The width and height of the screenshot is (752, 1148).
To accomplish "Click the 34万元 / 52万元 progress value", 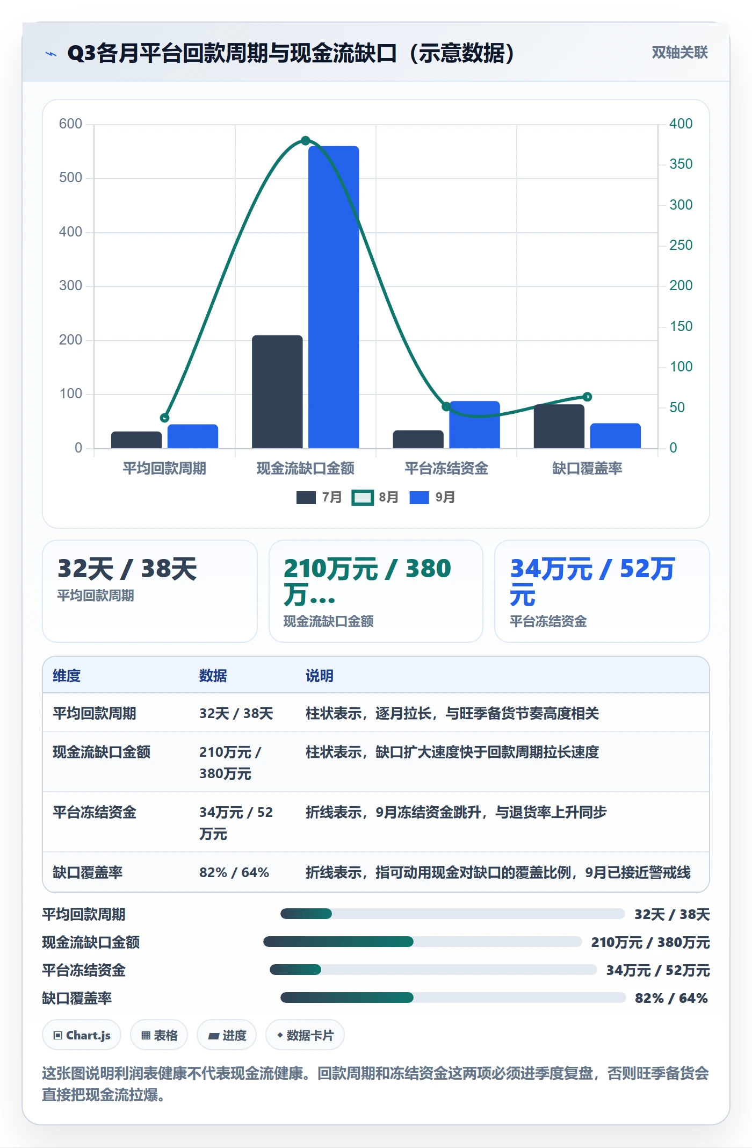I will pyautogui.click(x=658, y=970).
